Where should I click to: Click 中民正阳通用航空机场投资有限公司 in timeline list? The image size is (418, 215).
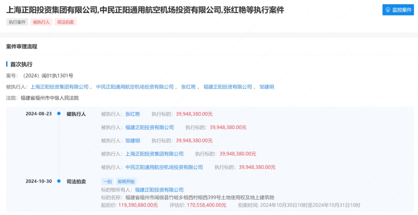(x=164, y=167)
